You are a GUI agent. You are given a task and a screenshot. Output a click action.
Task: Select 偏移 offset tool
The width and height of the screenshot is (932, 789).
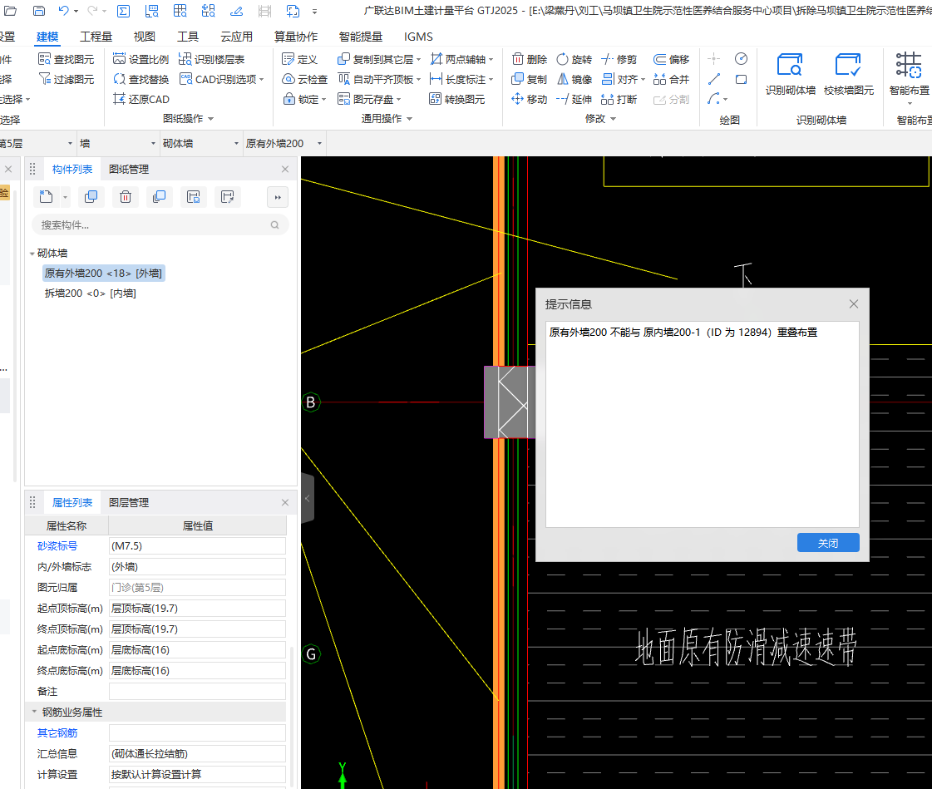coord(672,60)
